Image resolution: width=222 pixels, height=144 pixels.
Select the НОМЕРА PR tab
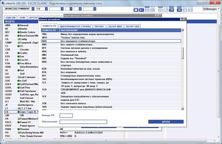coord(49,26)
